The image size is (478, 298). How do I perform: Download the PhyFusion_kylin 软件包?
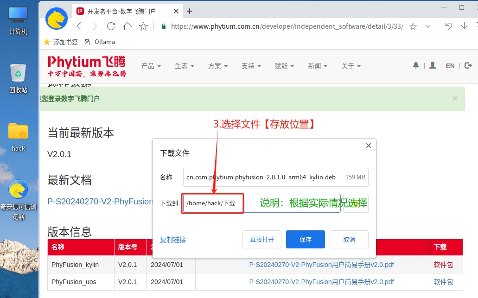click(443, 265)
